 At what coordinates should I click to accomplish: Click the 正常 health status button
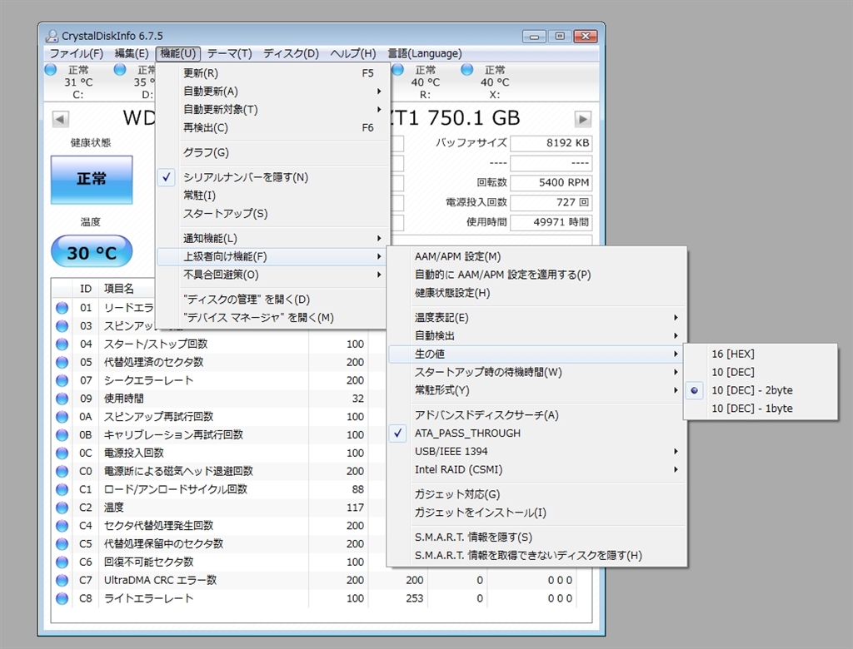92,180
